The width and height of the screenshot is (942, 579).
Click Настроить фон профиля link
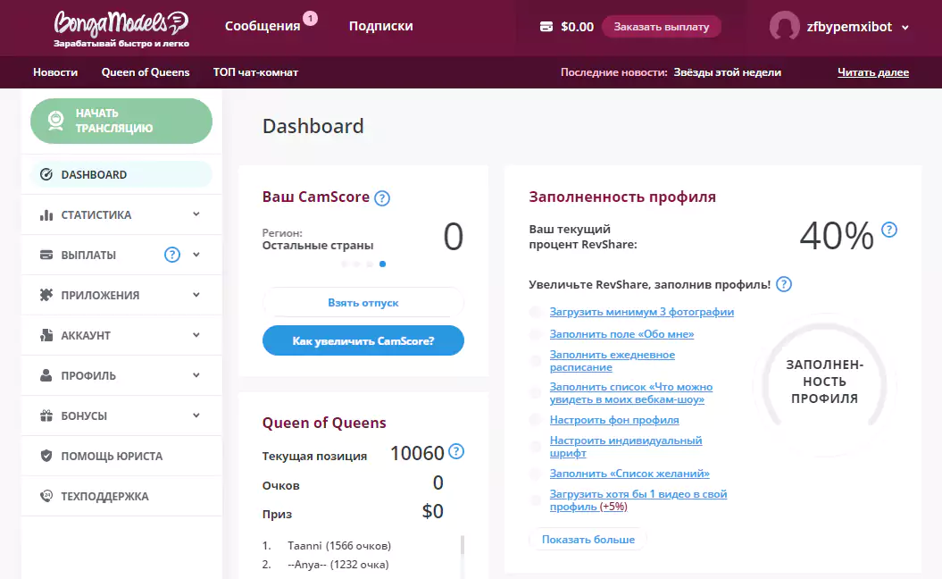(x=614, y=420)
